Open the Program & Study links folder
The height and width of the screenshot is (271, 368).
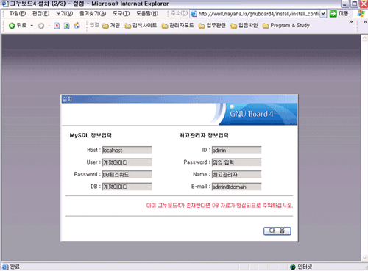[286, 26]
